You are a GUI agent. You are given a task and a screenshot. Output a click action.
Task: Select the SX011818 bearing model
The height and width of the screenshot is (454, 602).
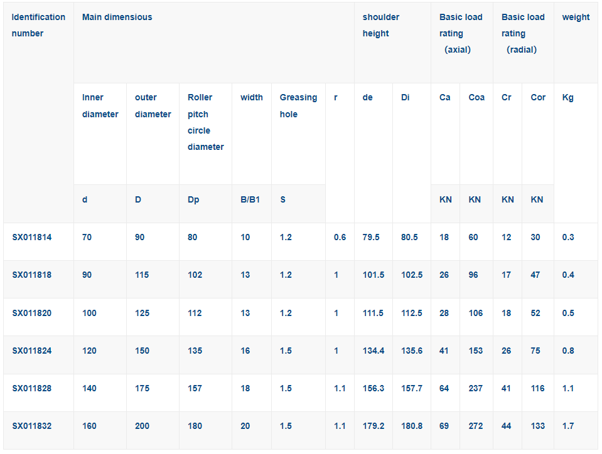[31, 275]
